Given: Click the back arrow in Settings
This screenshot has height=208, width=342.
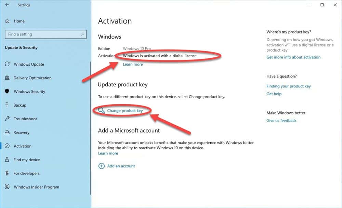Looking at the screenshot, I should [x=7, y=5].
